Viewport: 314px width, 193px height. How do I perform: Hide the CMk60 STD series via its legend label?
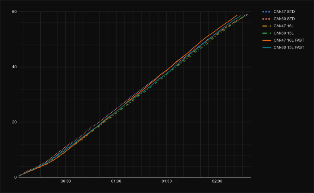[283, 18]
